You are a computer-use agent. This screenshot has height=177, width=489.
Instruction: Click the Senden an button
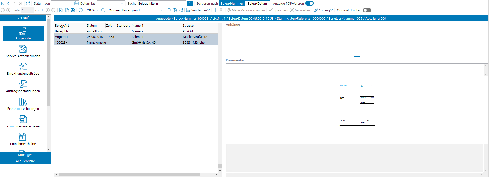tap(198, 10)
